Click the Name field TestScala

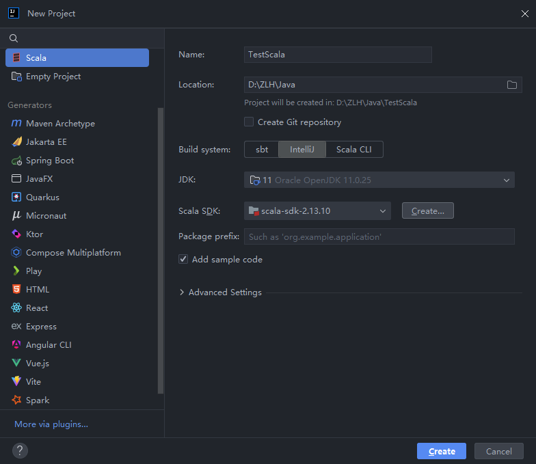[x=338, y=55]
